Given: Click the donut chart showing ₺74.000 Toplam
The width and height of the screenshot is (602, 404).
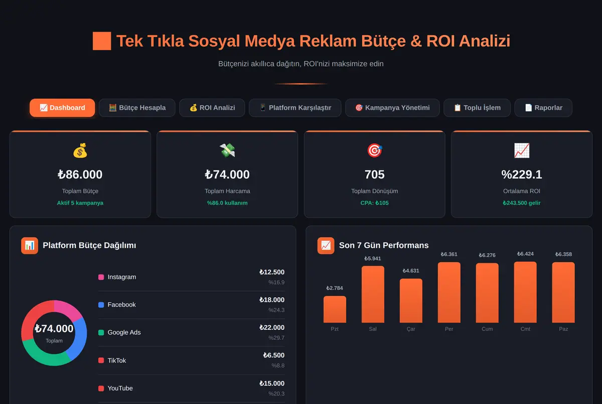Looking at the screenshot, I should [x=54, y=333].
